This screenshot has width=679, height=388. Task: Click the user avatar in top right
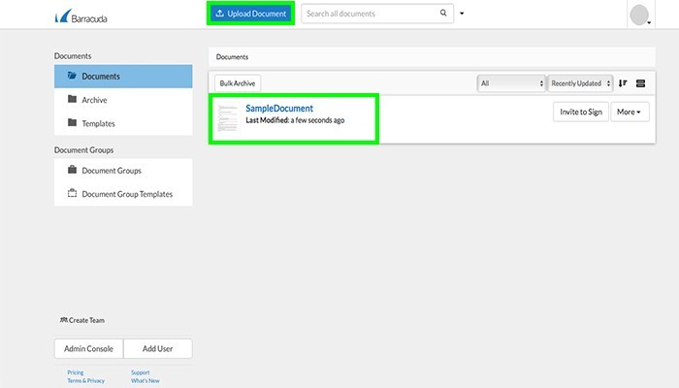[638, 15]
